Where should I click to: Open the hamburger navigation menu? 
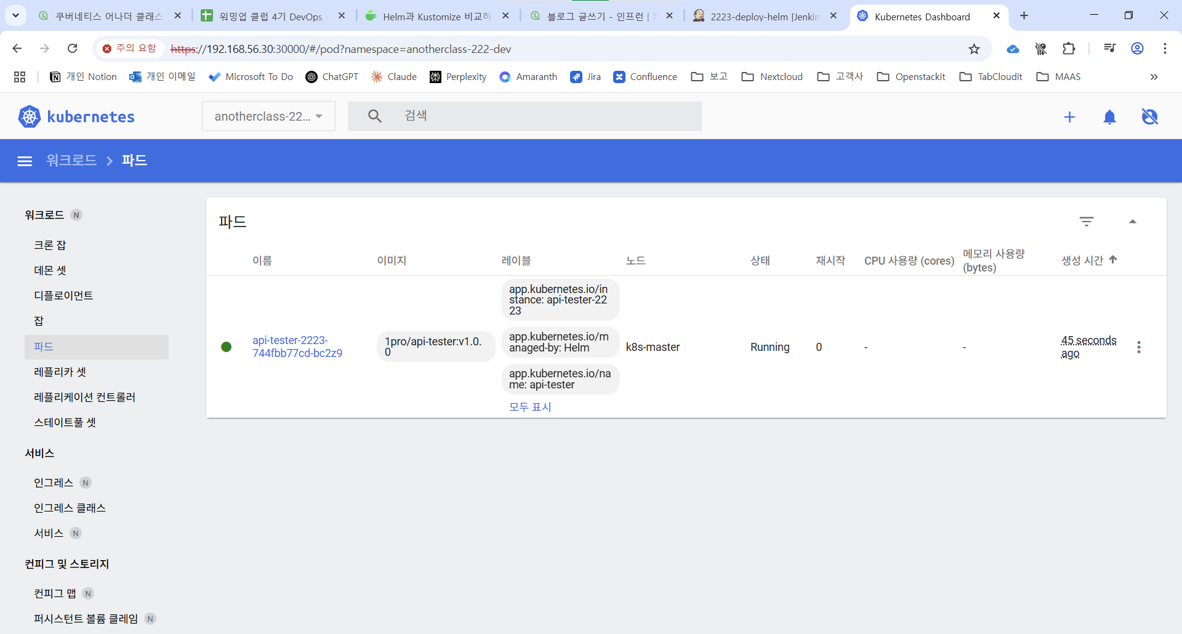[25, 161]
